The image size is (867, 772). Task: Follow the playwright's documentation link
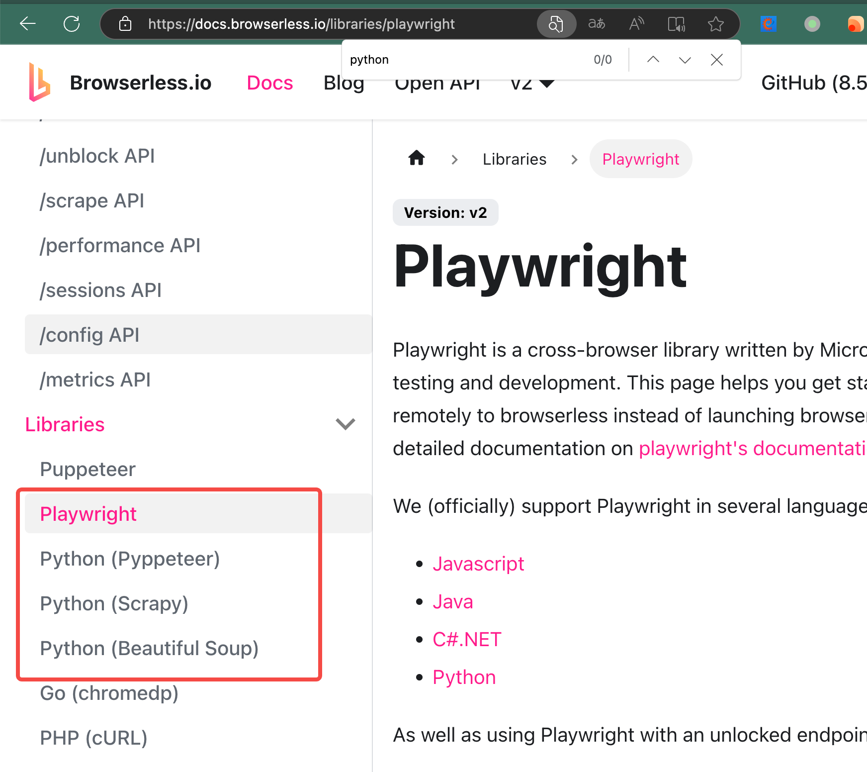pyautogui.click(x=753, y=448)
